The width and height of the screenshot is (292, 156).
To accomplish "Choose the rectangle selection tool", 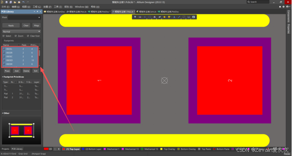I will [x=150, y=17].
